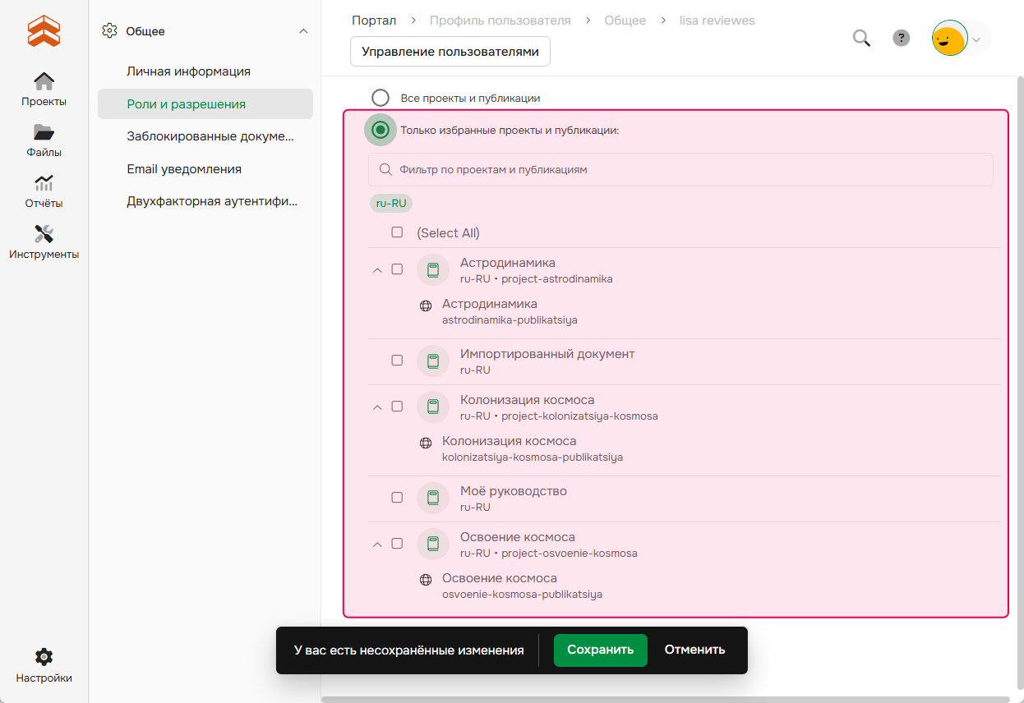Click gear icon beside Общее heading
Screen dimensions: 1024x703
[x=109, y=31]
